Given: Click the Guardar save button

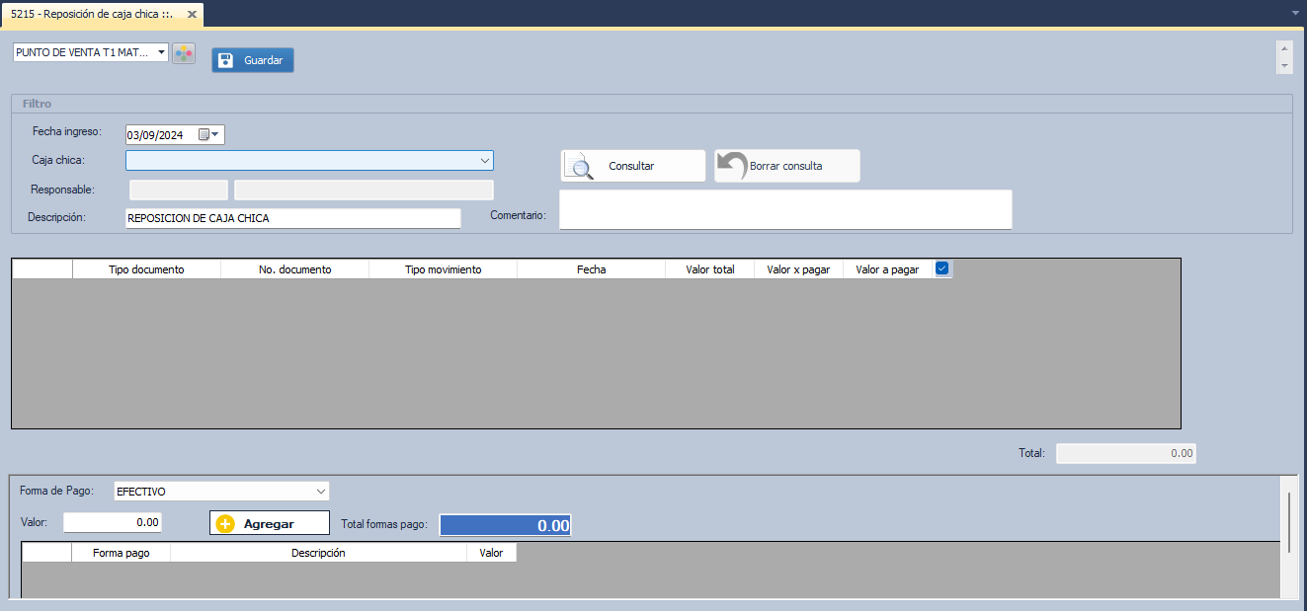Looking at the screenshot, I should click(x=253, y=60).
